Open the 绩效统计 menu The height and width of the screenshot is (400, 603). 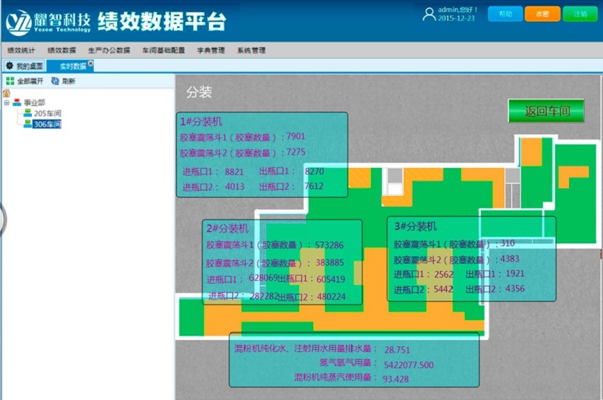point(21,50)
